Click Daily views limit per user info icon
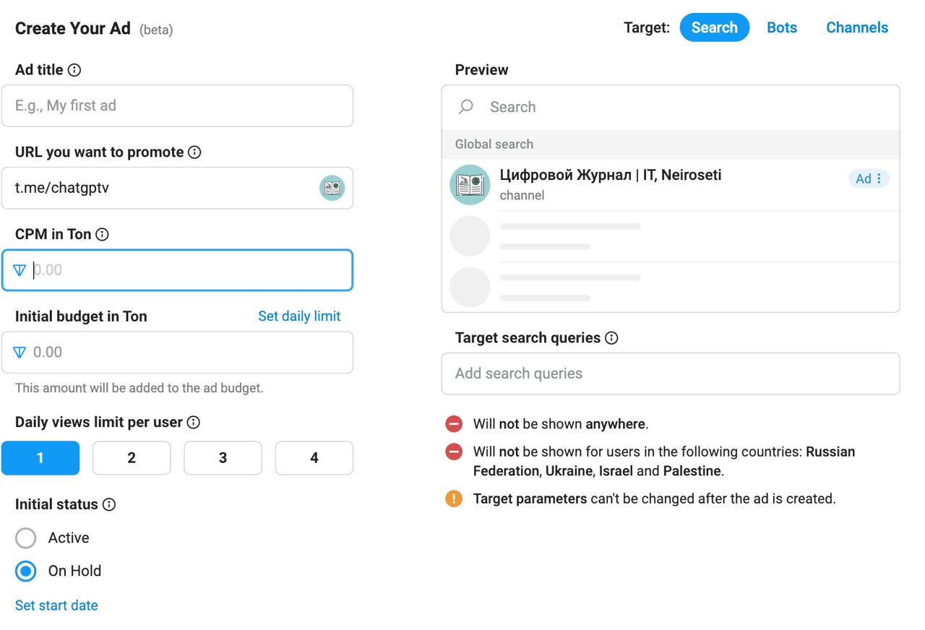 (x=193, y=423)
